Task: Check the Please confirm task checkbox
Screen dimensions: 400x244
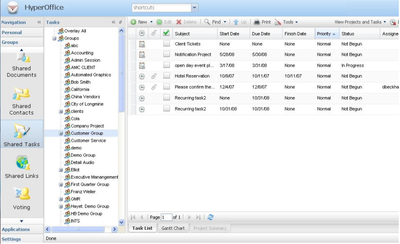Action: [167, 87]
